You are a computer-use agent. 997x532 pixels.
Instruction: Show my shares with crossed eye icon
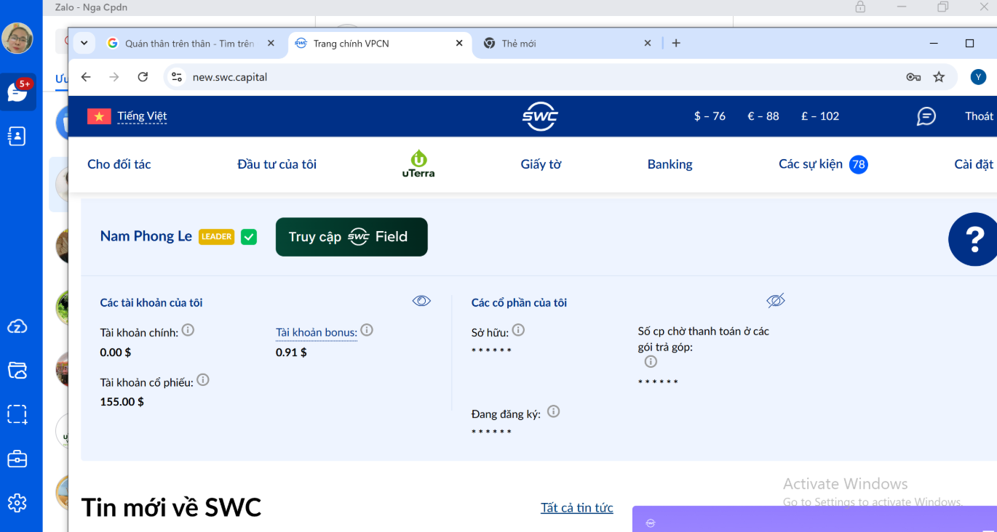point(776,301)
